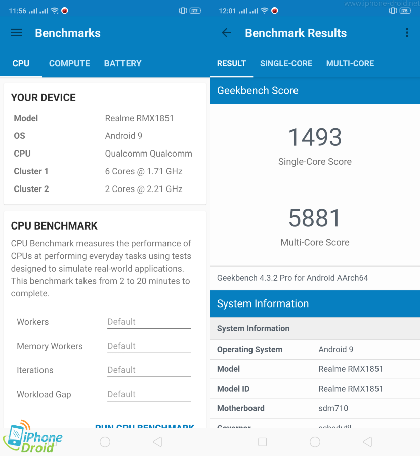Image resolution: width=420 pixels, height=456 pixels.
Task: Tap the vibrate icon in left status bar
Action: pyautogui.click(x=183, y=11)
